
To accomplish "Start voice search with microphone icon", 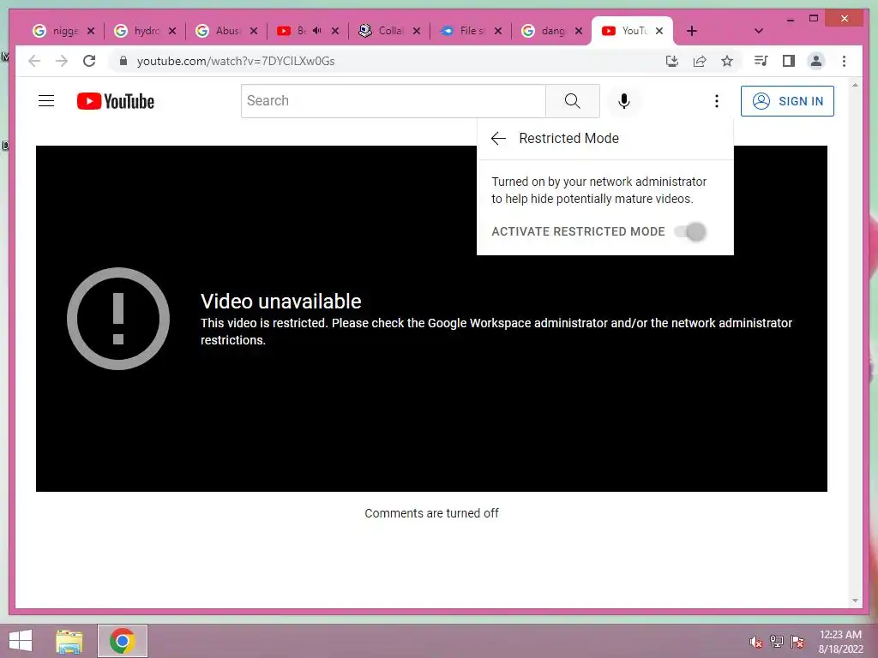I will point(624,101).
